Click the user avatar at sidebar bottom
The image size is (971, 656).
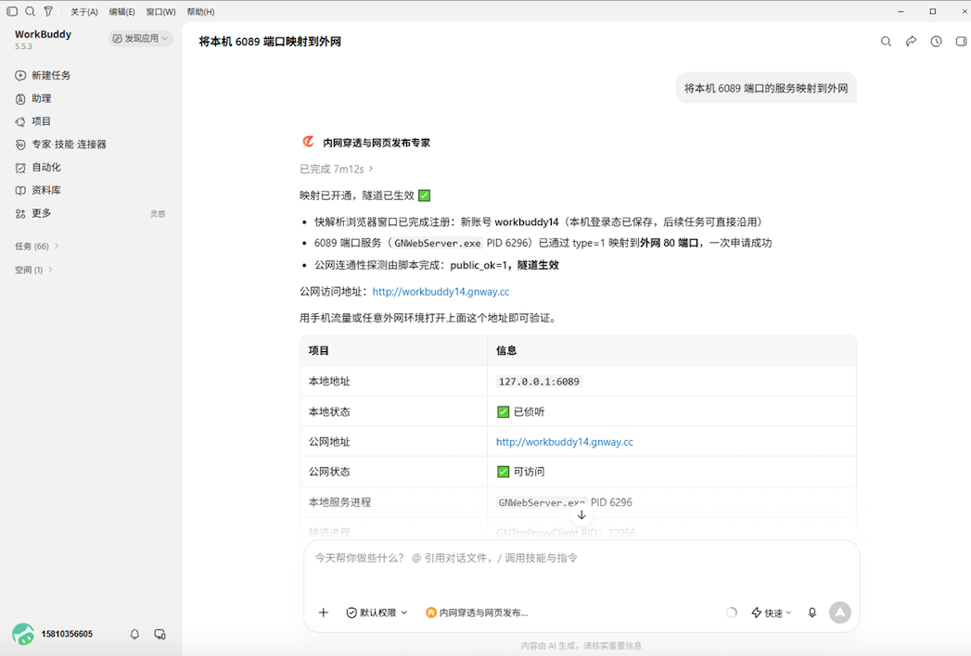coord(23,634)
